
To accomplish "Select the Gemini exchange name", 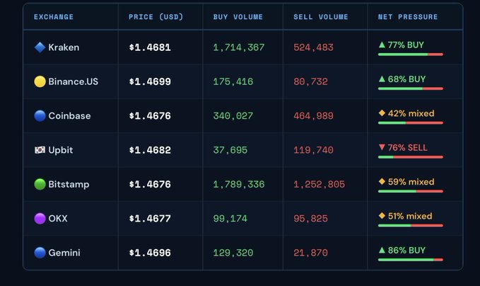I will pos(64,253).
